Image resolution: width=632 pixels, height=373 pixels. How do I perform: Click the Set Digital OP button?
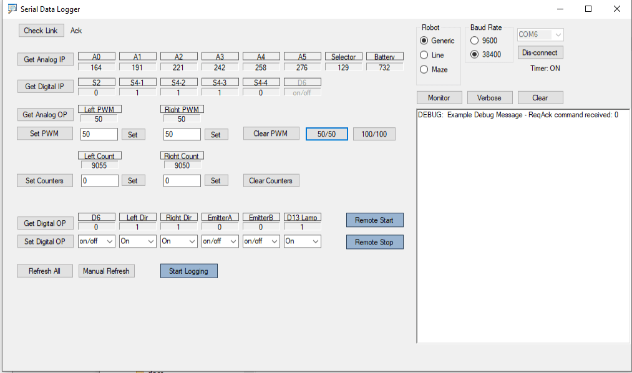(x=45, y=241)
